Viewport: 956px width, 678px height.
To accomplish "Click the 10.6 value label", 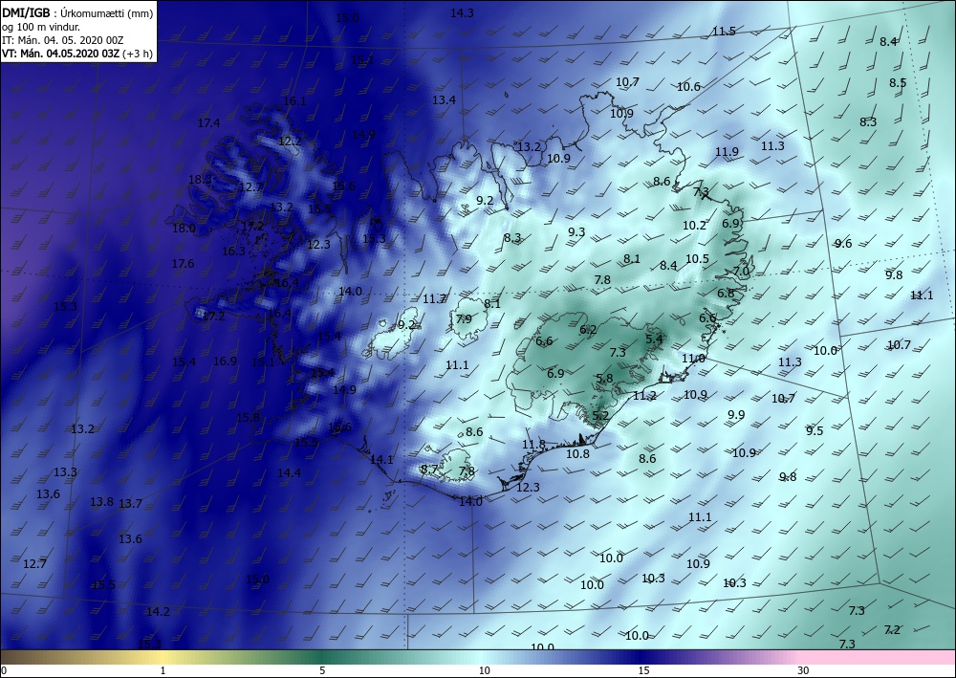I will [x=688, y=87].
